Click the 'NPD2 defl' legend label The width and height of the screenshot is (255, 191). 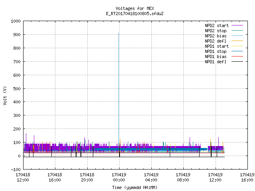[x=216, y=41]
